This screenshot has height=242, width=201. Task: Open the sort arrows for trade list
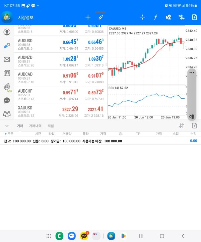181,126
